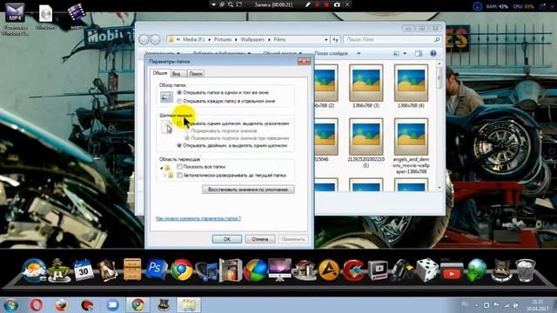Click OK in folder options dialog

coord(227,239)
